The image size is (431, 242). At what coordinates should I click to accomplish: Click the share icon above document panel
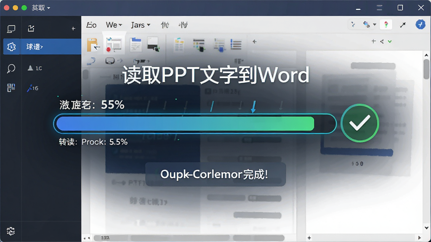(x=382, y=42)
